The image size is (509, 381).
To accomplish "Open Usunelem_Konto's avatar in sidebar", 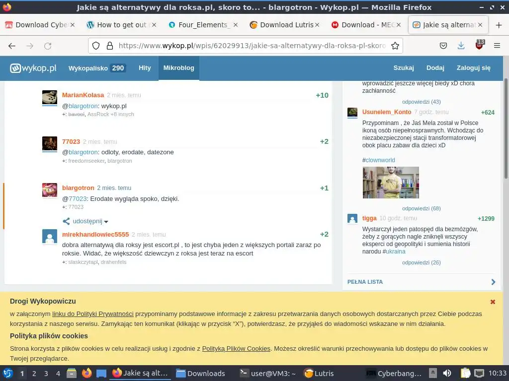I will pos(352,113).
